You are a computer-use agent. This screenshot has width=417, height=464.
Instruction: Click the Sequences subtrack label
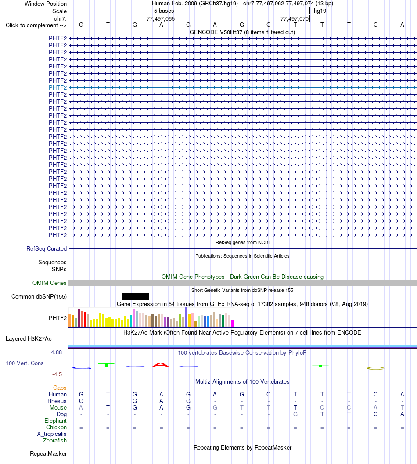52,263
